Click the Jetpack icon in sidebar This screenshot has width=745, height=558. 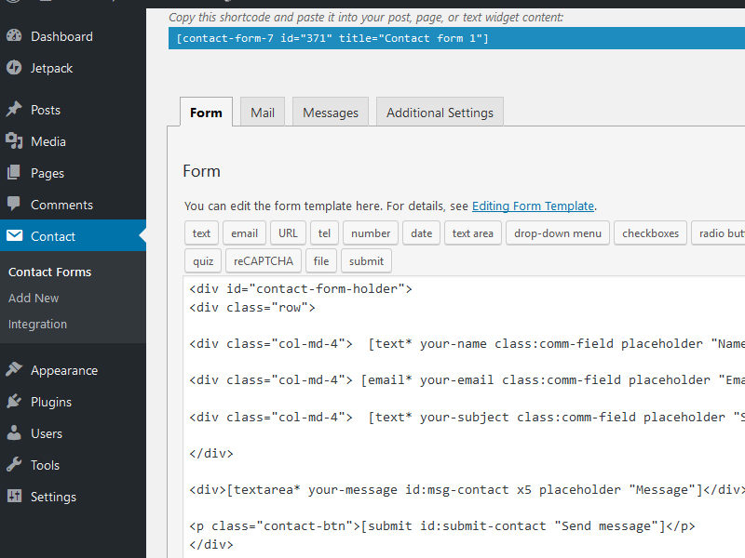coord(14,68)
